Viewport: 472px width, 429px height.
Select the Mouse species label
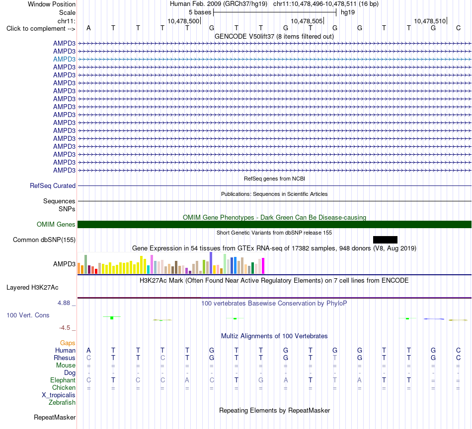coord(66,366)
